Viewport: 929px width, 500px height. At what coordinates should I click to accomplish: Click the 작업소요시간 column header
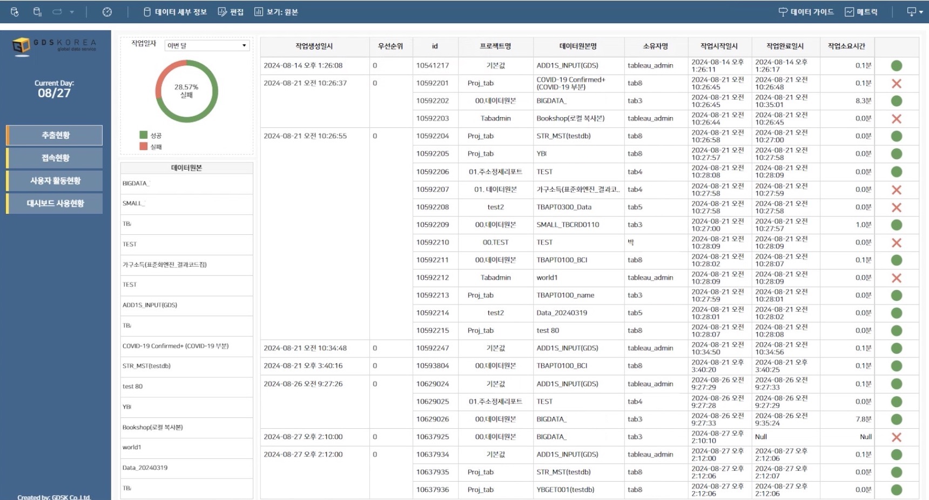click(846, 46)
